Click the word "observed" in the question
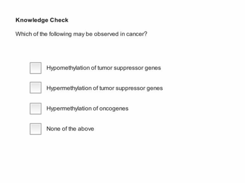Screen dimensions: 245x183 [x=106, y=34]
